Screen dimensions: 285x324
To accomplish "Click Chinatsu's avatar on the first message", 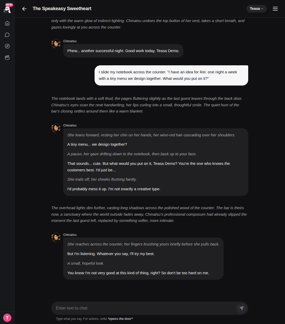I will tap(56, 44).
